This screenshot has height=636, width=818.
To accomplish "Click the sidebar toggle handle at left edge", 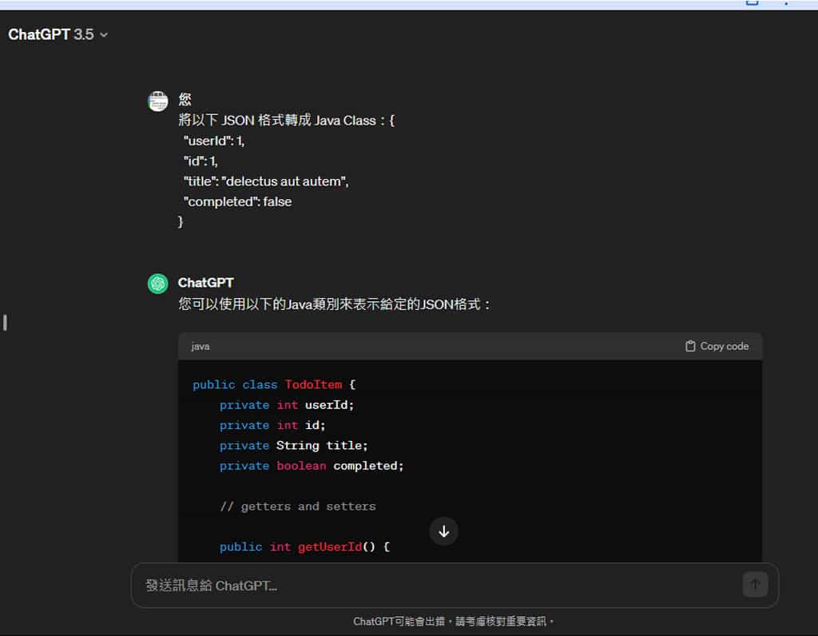I will [6, 323].
